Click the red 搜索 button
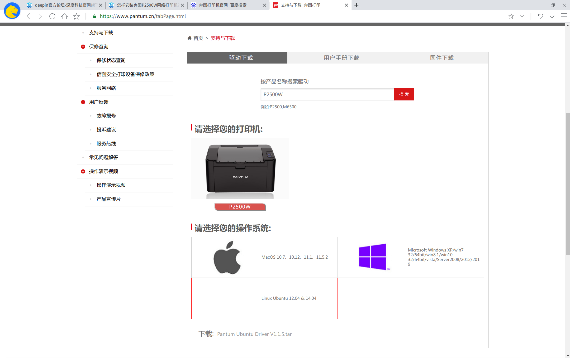Viewport: 570px width, 358px height. click(x=404, y=94)
